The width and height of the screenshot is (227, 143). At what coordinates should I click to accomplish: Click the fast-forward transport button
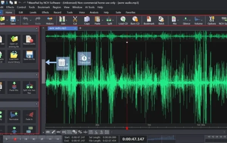tap(58, 139)
